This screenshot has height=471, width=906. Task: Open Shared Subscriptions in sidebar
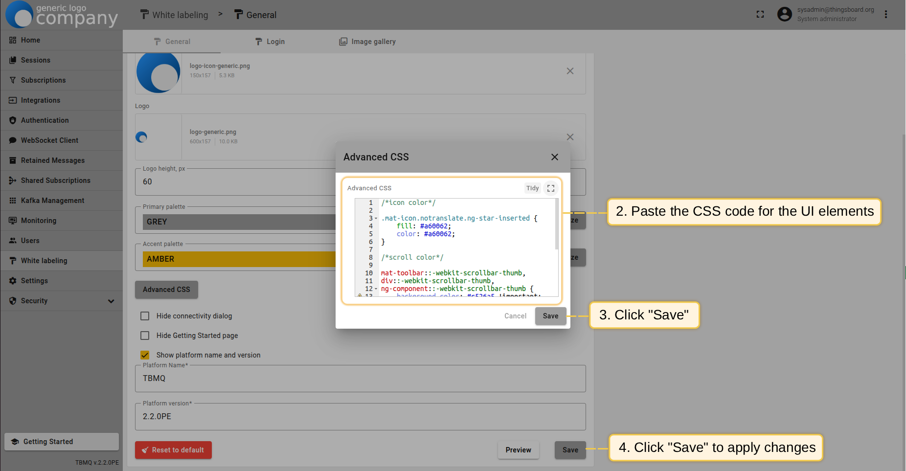pos(55,180)
